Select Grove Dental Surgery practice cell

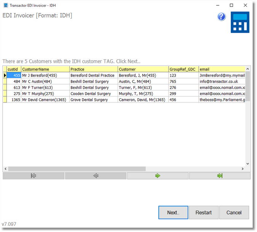tap(93, 100)
